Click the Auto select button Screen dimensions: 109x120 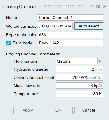[x=89, y=26]
